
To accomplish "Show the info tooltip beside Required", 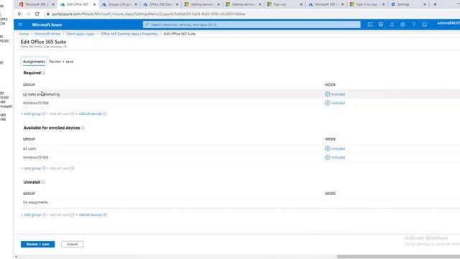I will tap(43, 73).
